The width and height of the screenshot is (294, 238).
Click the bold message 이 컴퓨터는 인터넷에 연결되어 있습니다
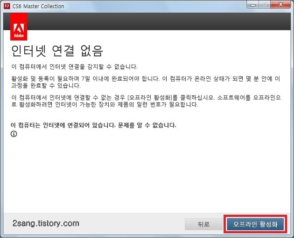coord(63,125)
